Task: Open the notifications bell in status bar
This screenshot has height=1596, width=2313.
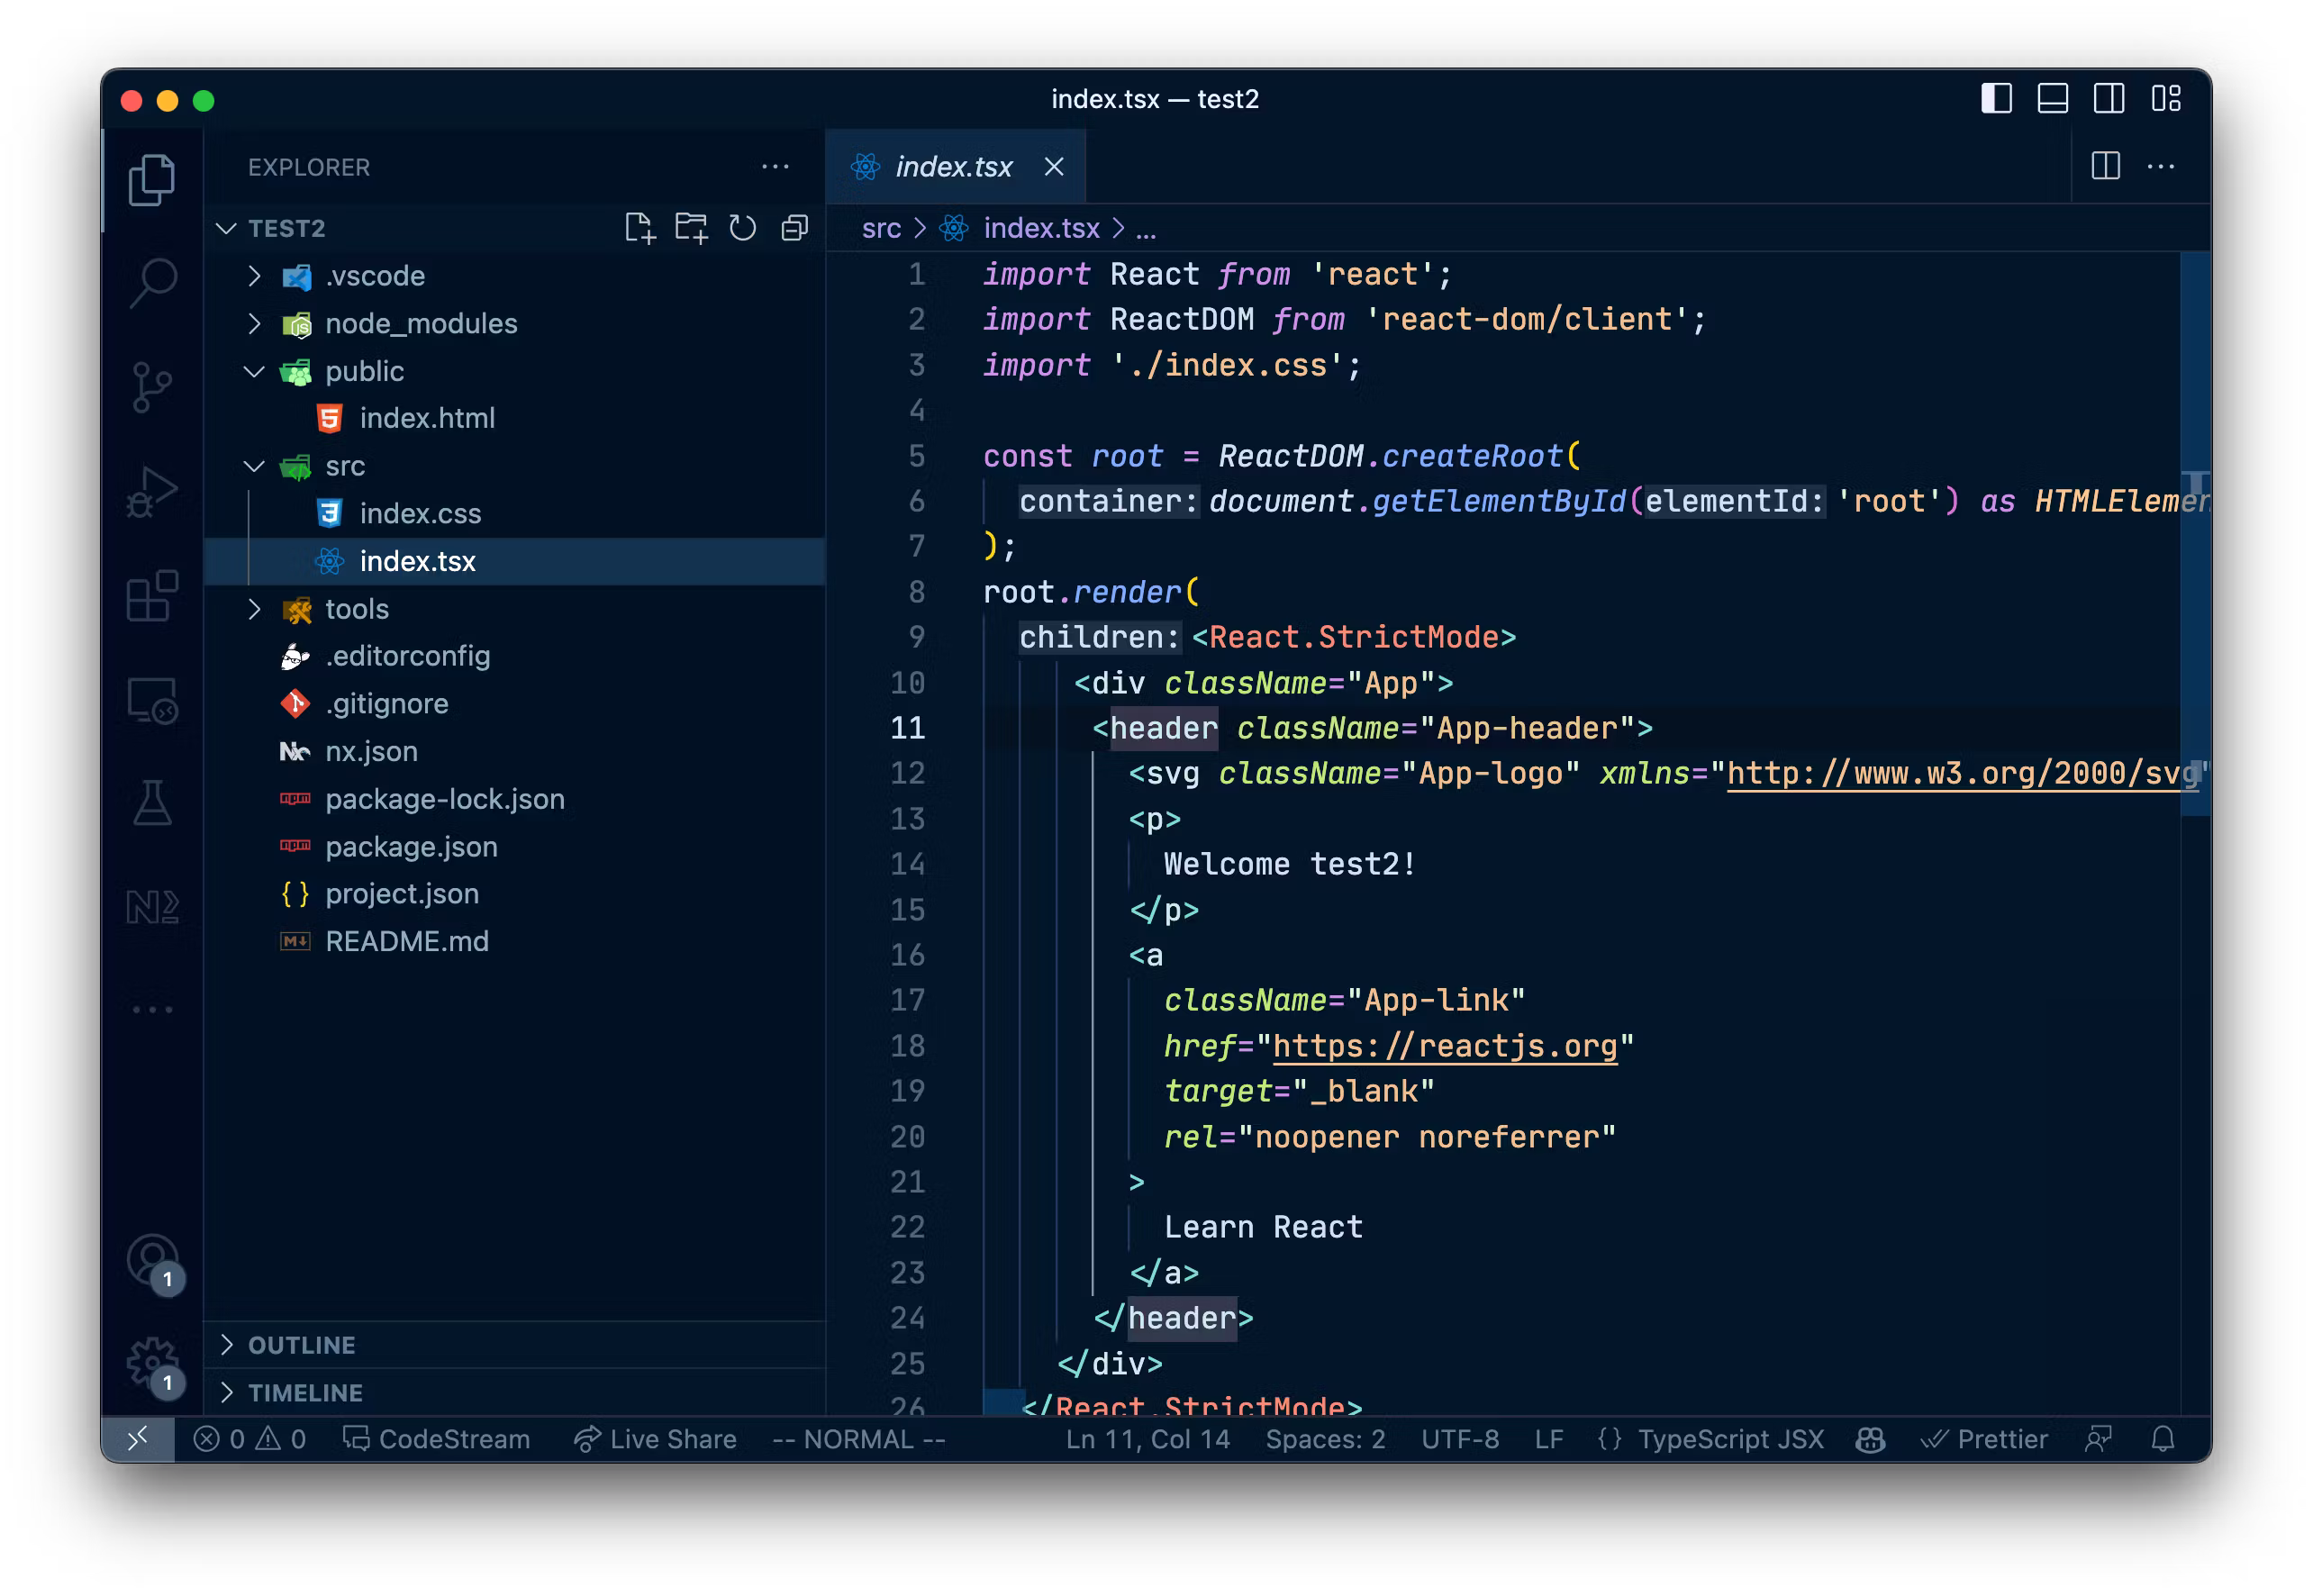Action: click(x=2162, y=1439)
